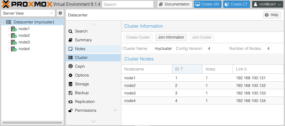Click the Storage database icon
This screenshot has width=285, height=126.
[x=70, y=84]
